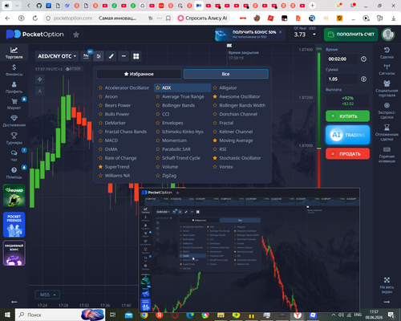Favorite the ADX indicator star
The image size is (401, 321).
click(158, 87)
